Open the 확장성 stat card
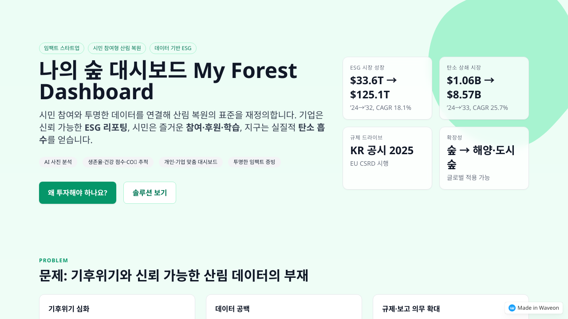The height and width of the screenshot is (319, 568). (x=484, y=158)
